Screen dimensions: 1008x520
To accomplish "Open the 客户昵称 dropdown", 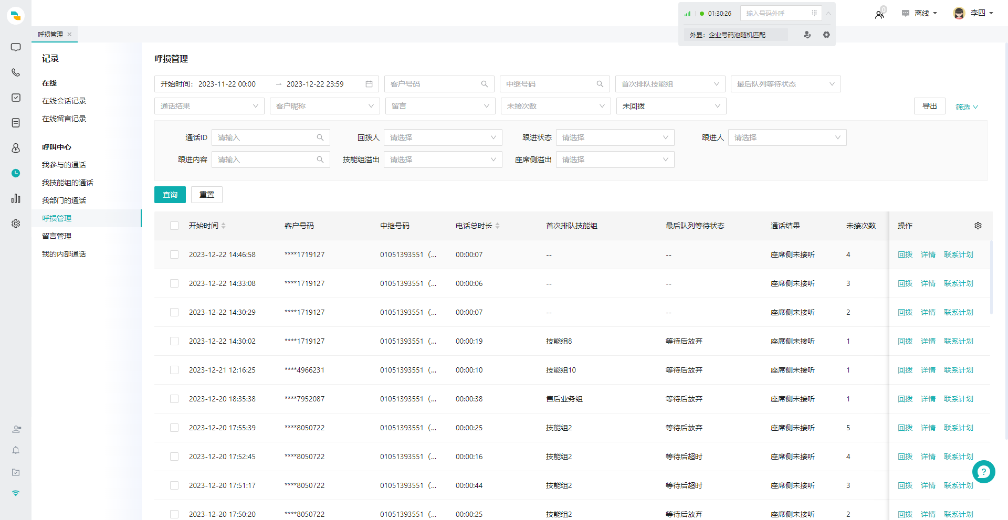I will [324, 106].
